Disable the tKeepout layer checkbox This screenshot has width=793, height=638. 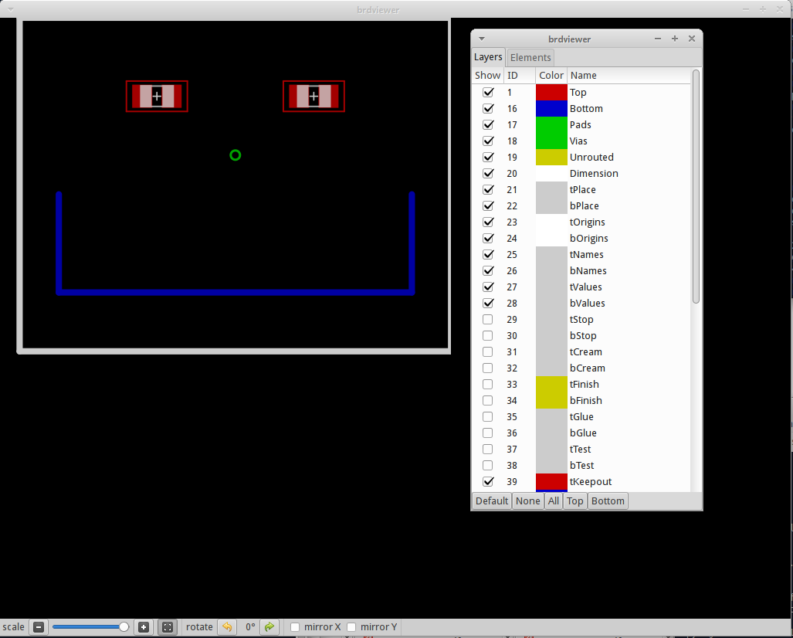coord(488,481)
